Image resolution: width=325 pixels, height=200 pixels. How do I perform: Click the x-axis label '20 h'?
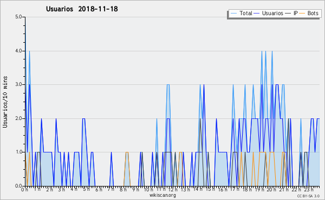pyautogui.click(x=271, y=190)
